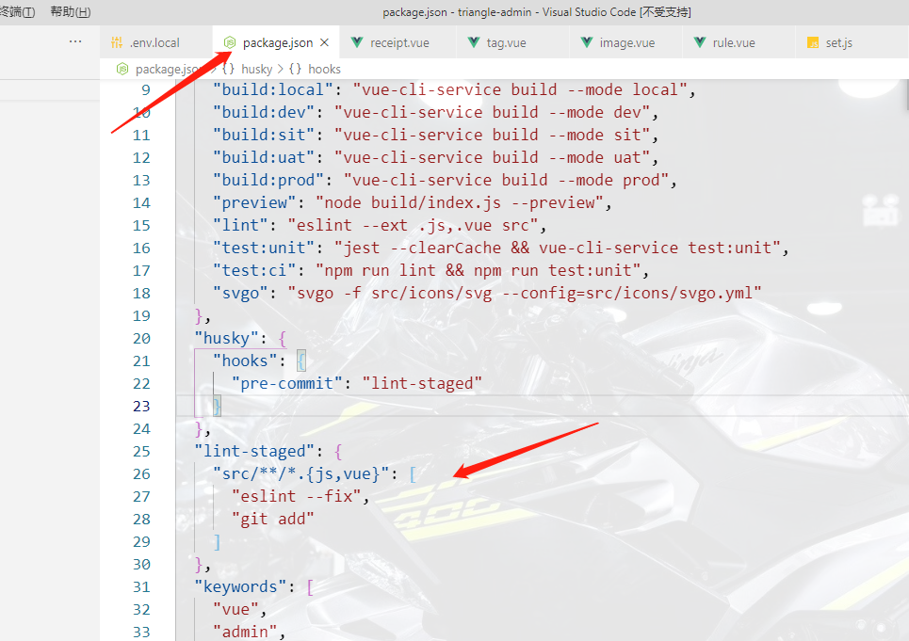The image size is (909, 641).
Task: Open the hooks breadcrumb dropdown
Action: coord(324,68)
